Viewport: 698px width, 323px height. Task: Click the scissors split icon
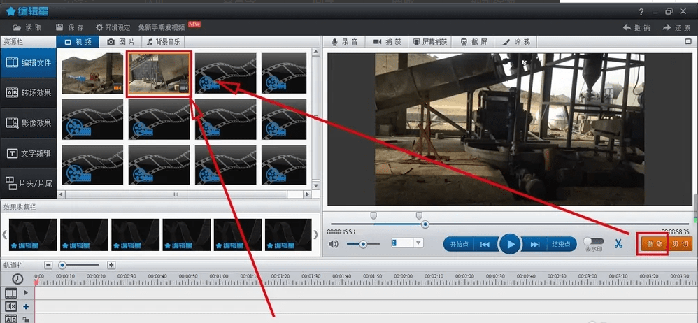(x=618, y=244)
